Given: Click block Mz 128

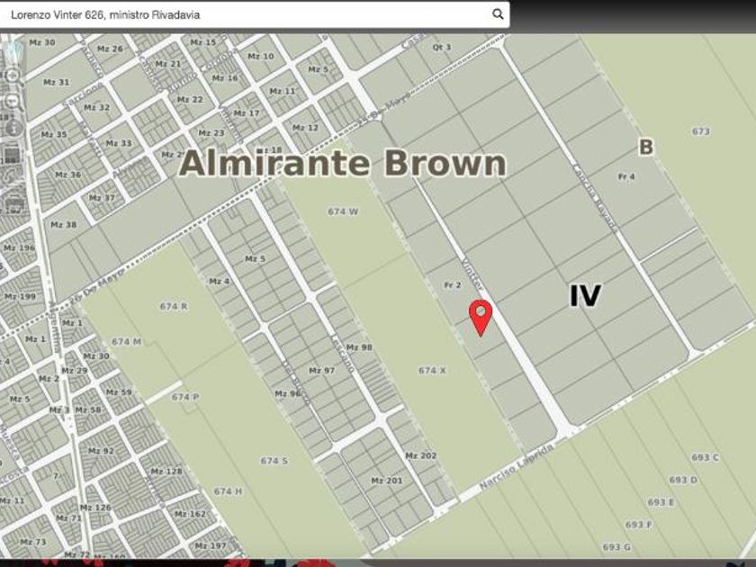Looking at the screenshot, I should click(166, 471).
